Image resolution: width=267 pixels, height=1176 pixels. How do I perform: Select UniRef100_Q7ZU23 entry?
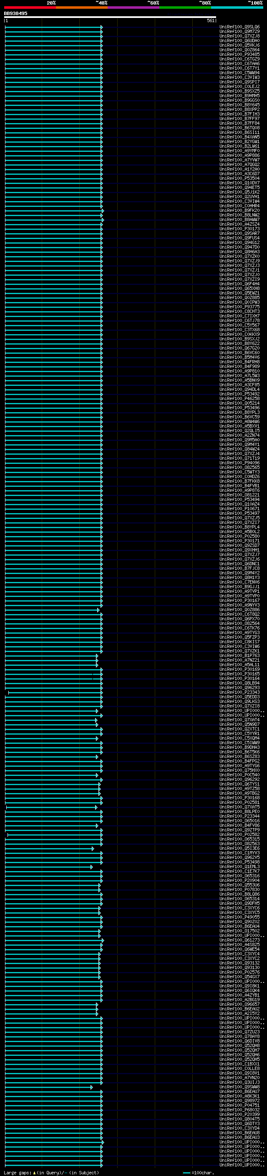tap(239, 1032)
